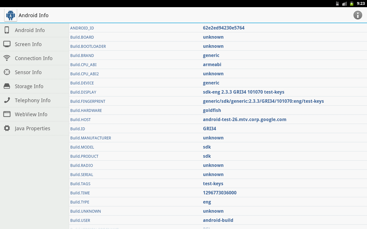Select the android-test-26.mtv.corp.google.com host value
This screenshot has height=229, width=367.
(x=245, y=119)
